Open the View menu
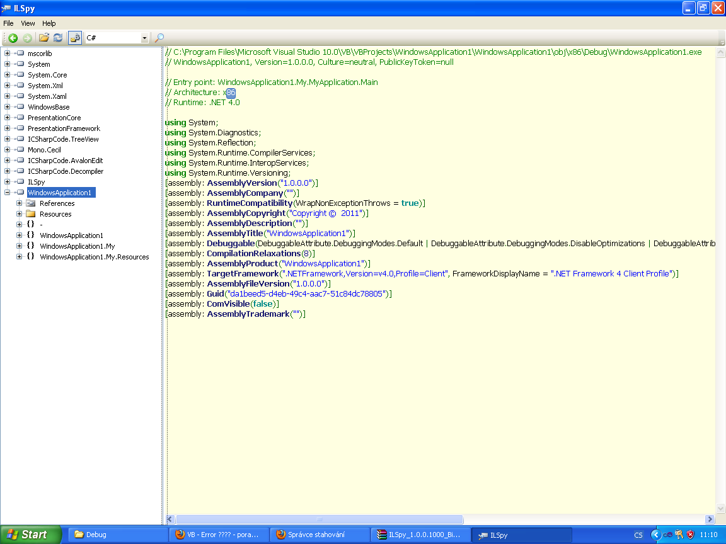The height and width of the screenshot is (544, 726). (x=28, y=23)
